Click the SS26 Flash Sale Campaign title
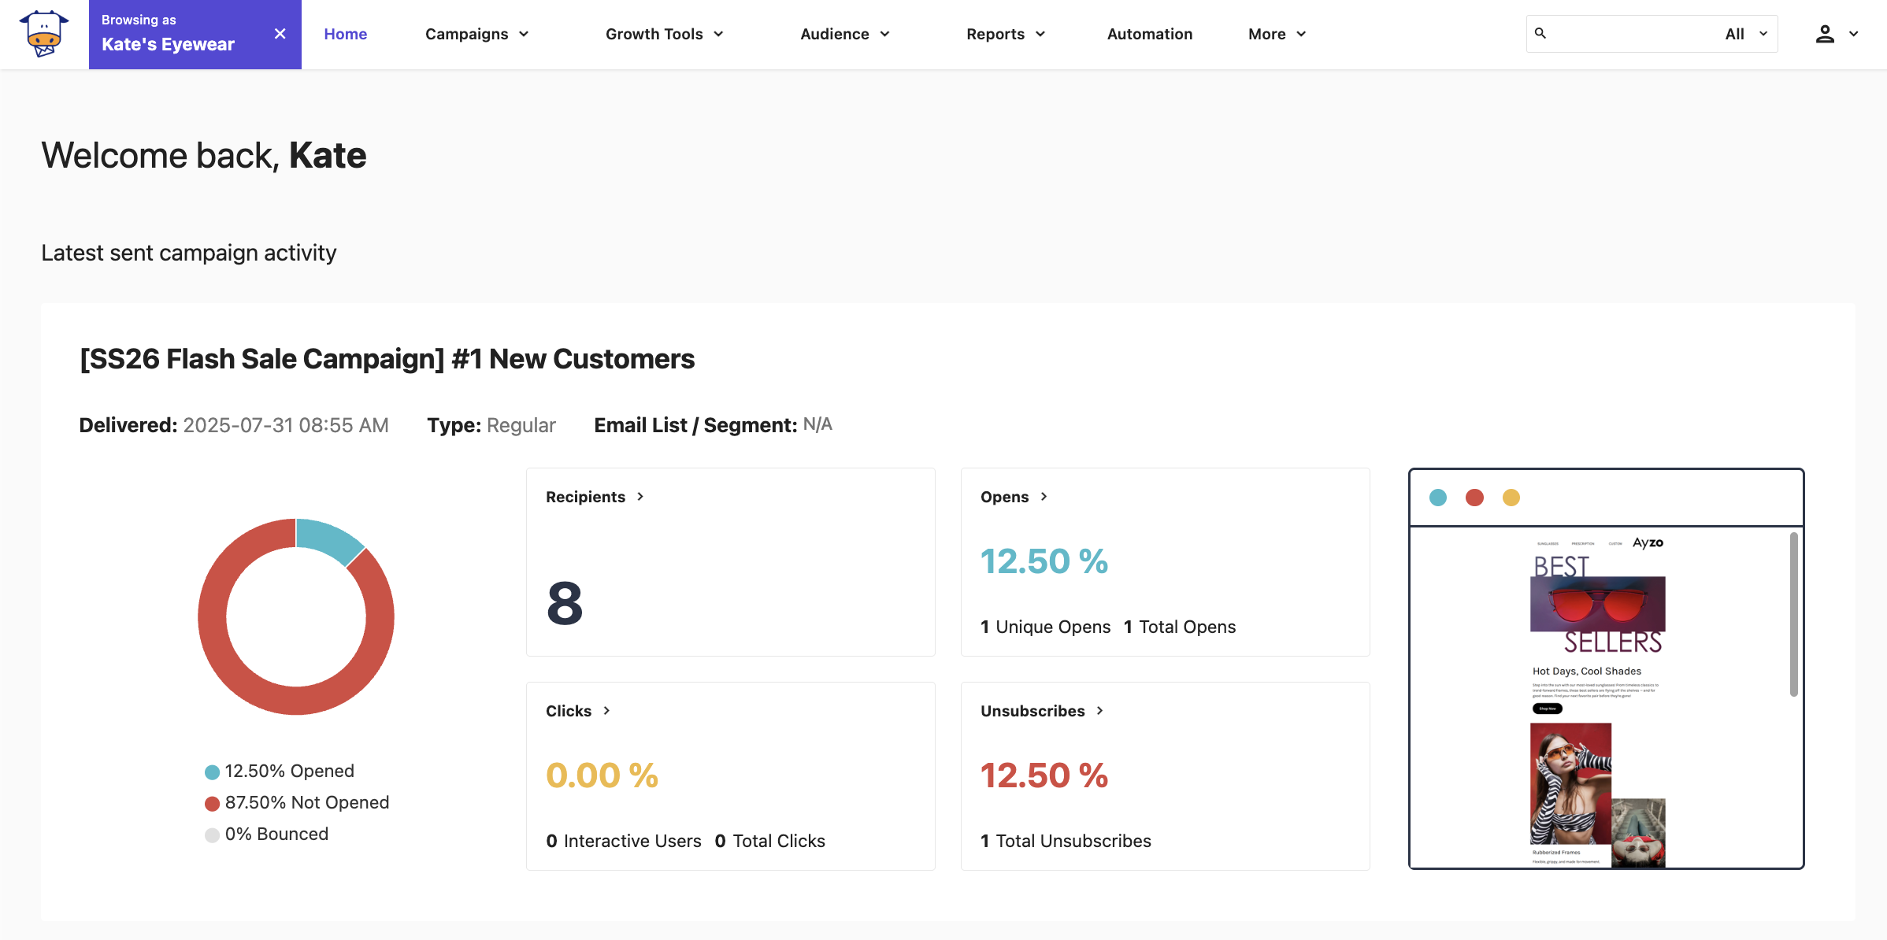The image size is (1887, 940). (387, 359)
